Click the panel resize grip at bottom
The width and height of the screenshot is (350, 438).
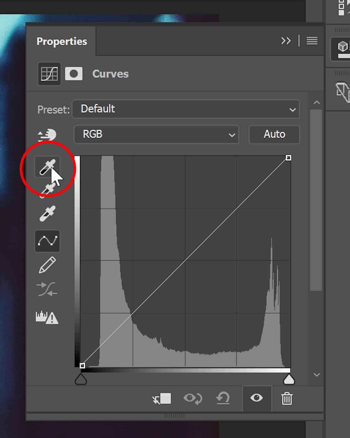pyautogui.click(x=174, y=415)
